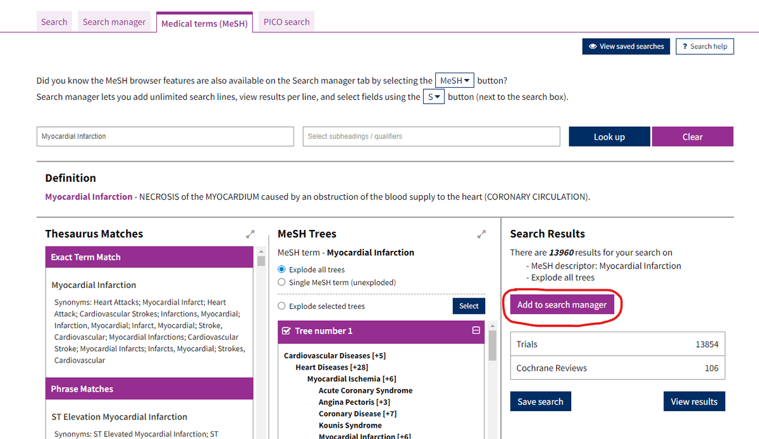This screenshot has height=439, width=759.
Task: Open the subheadings / qualifiers selector
Action: 431,136
